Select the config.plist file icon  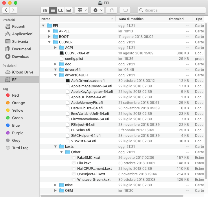pos(62,59)
